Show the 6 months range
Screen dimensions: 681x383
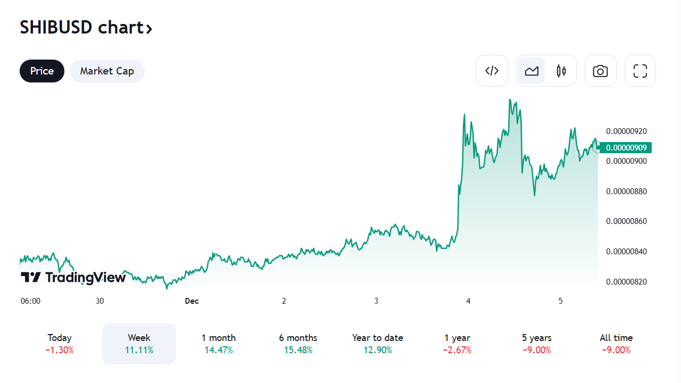[x=298, y=344]
